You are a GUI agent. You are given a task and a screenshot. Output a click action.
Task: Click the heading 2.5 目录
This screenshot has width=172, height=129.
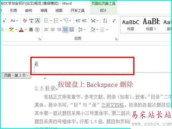coord(45,88)
